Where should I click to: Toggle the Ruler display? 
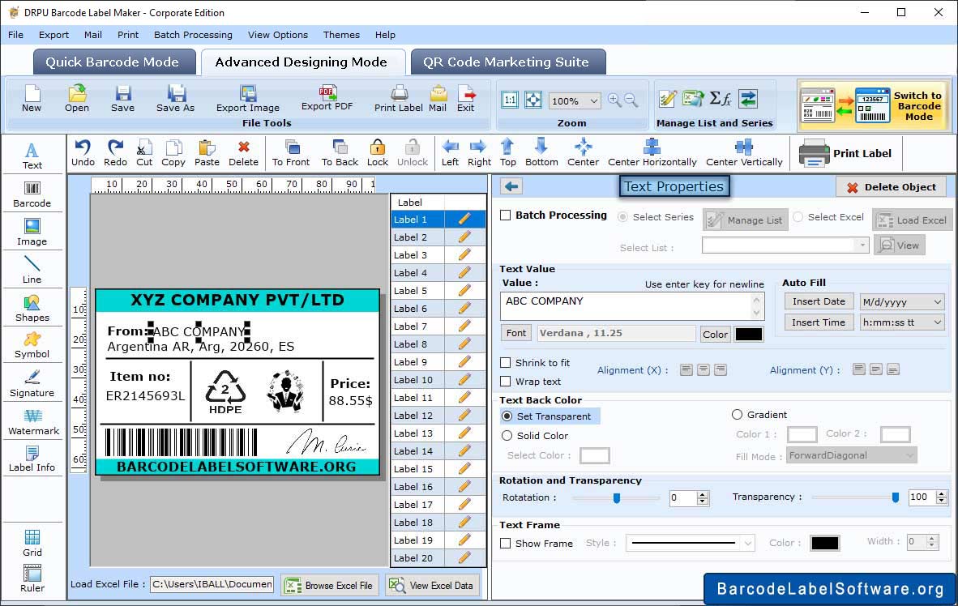[x=32, y=578]
